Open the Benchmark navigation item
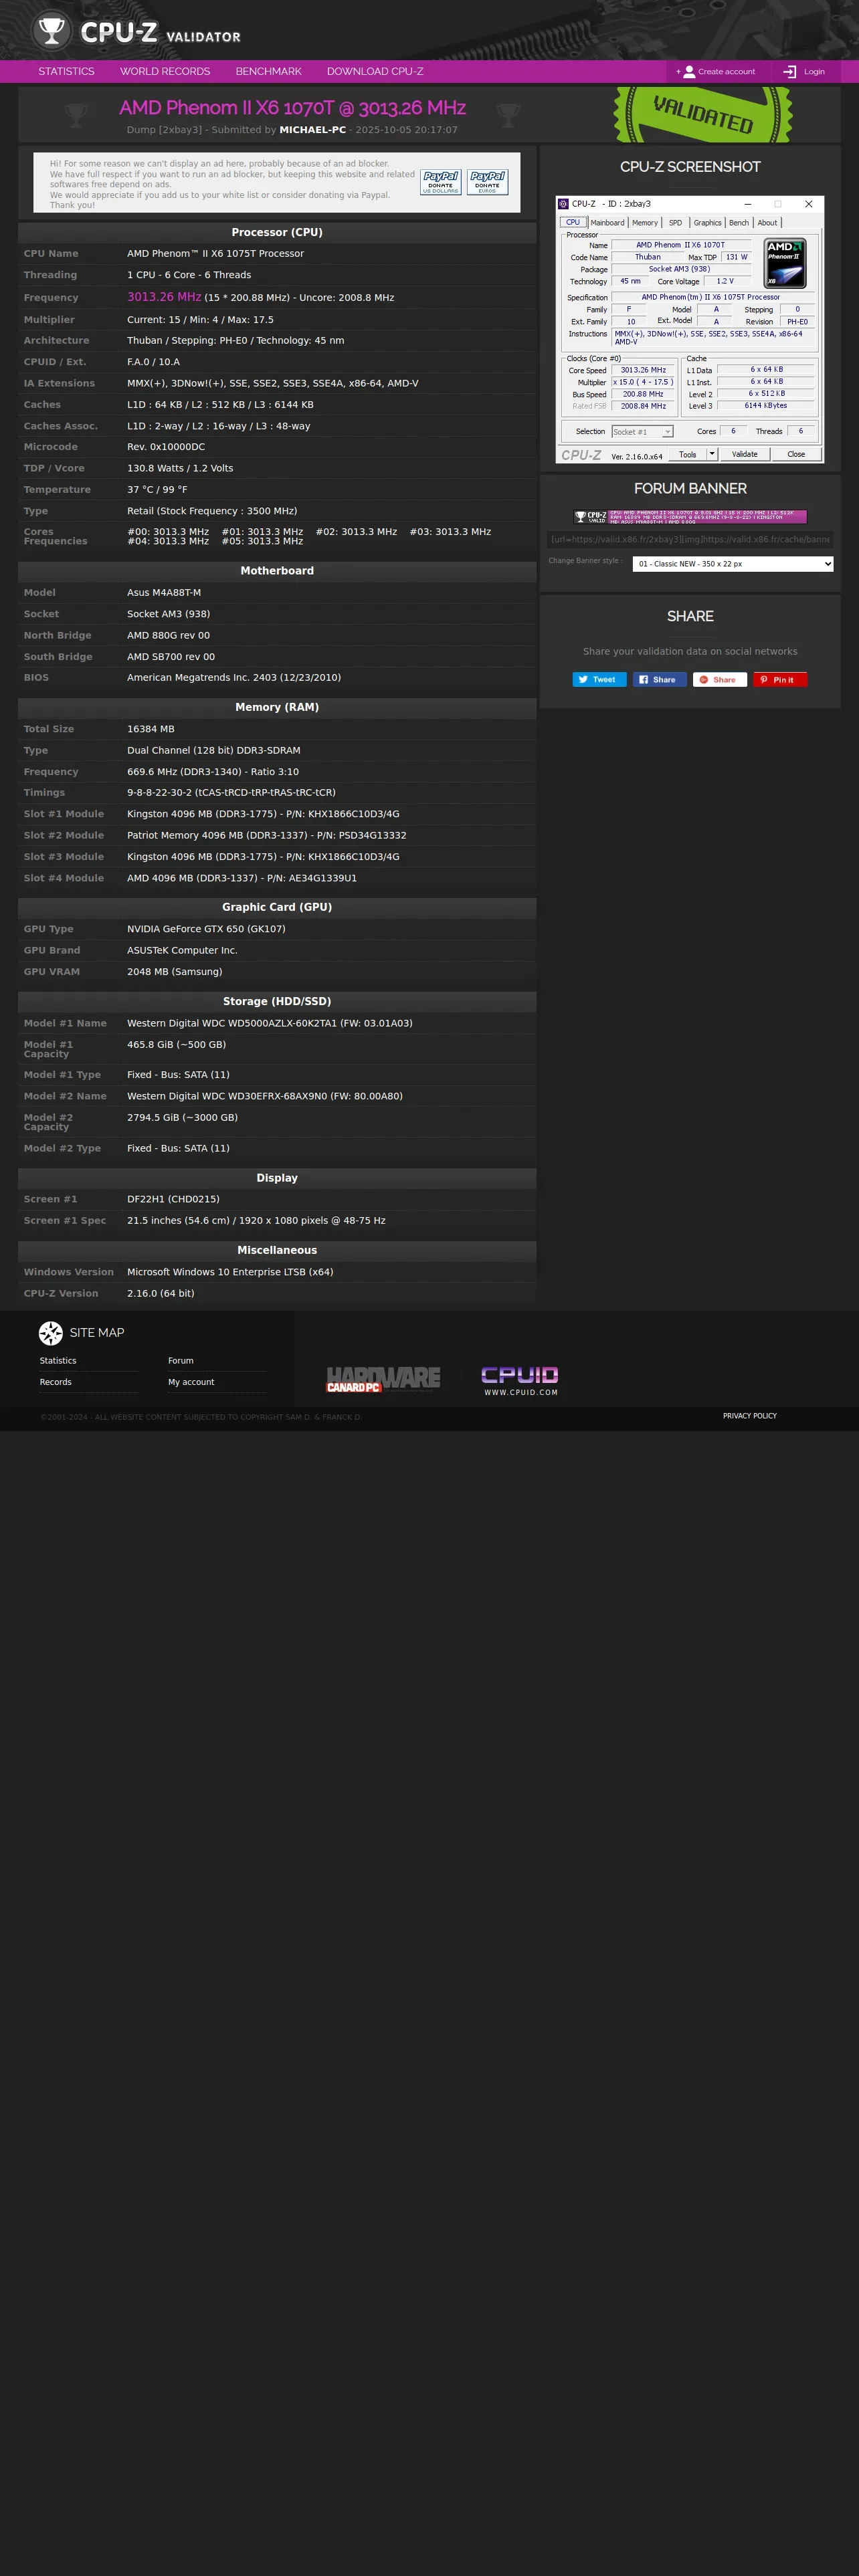This screenshot has width=859, height=2576. (268, 72)
